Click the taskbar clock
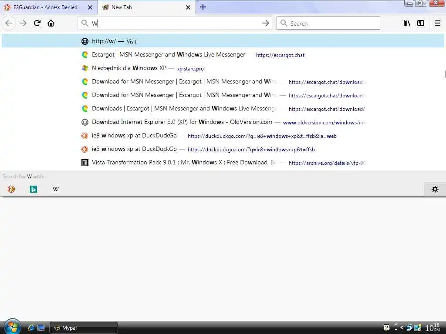 tap(432, 327)
